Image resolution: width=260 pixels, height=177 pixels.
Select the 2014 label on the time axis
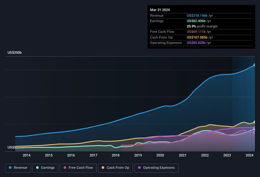tap(27, 155)
